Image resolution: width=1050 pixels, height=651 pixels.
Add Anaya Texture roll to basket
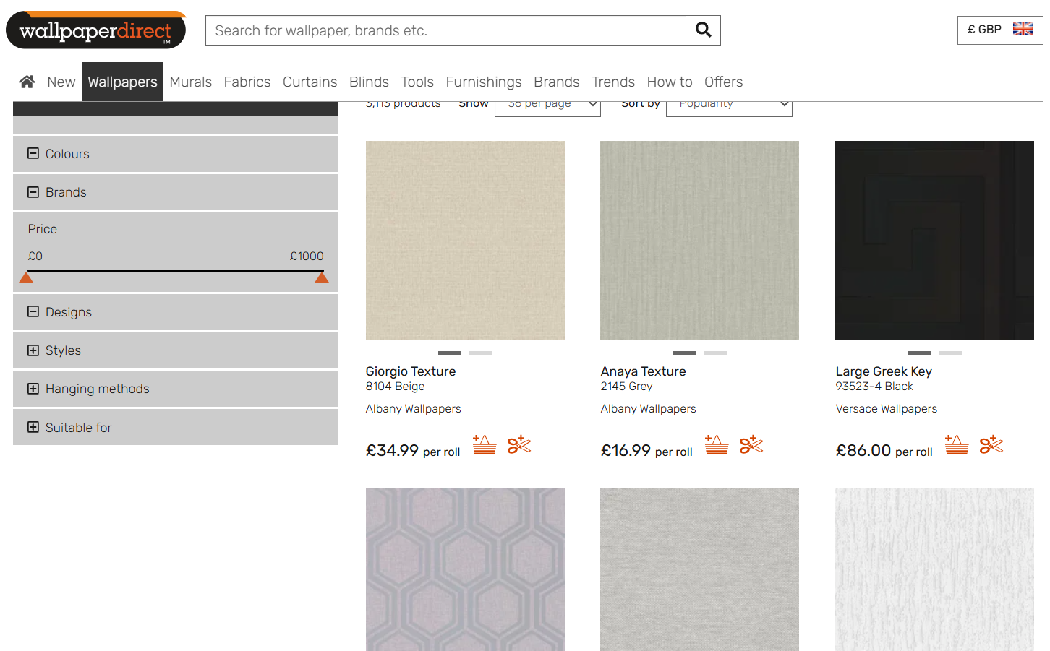pos(717,444)
